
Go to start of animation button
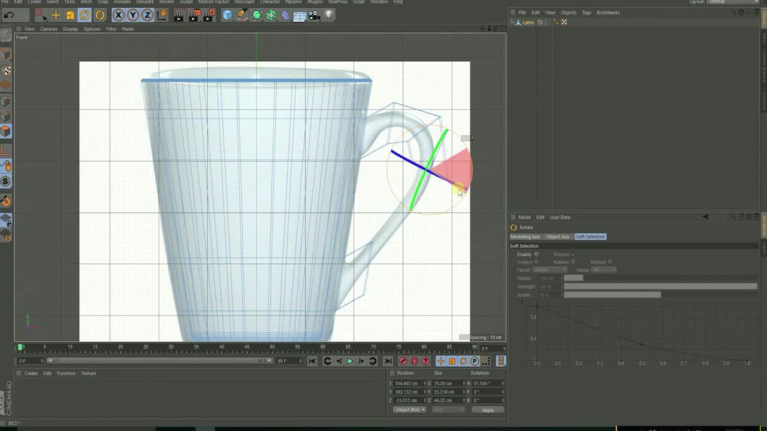312,361
